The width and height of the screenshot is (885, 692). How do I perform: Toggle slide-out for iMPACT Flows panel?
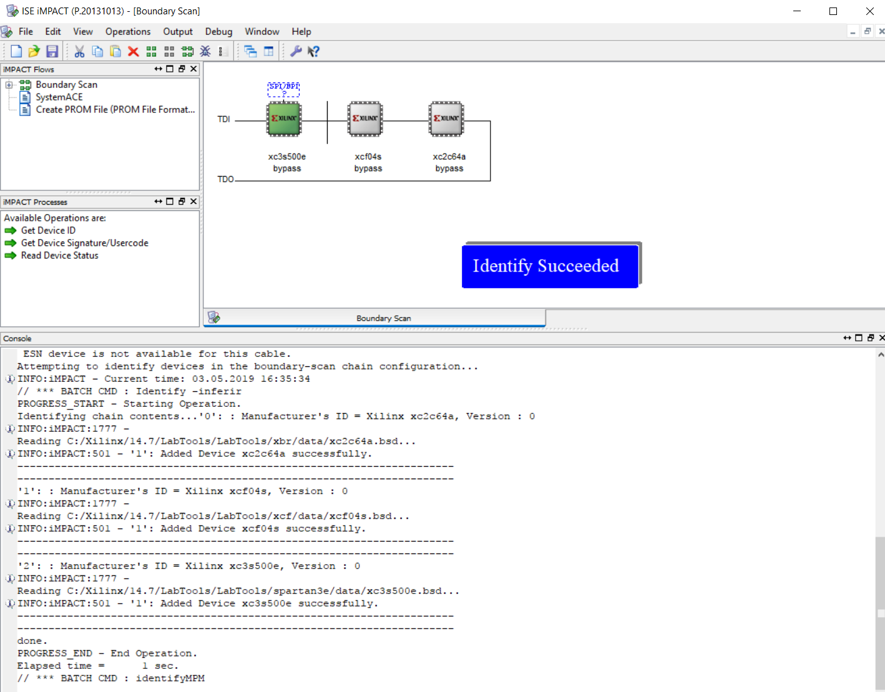click(159, 69)
